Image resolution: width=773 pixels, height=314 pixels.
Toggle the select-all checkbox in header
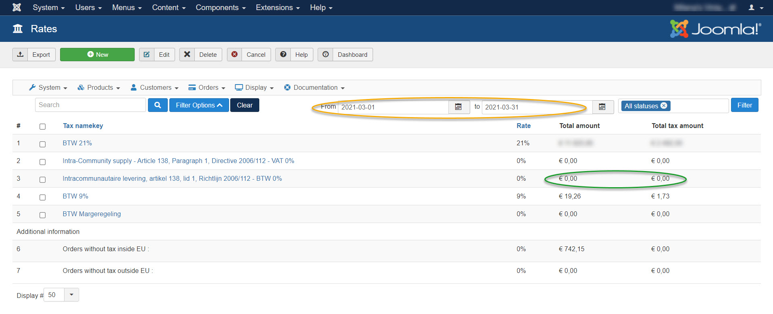coord(42,126)
